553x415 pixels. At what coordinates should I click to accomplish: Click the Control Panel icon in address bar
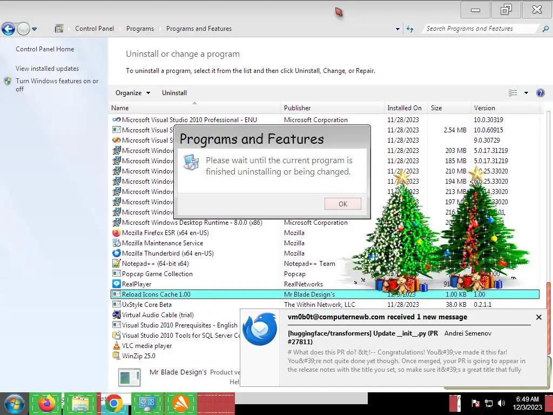pyautogui.click(x=59, y=29)
